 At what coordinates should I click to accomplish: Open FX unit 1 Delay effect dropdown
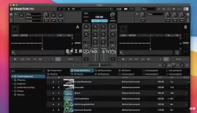point(34,14)
